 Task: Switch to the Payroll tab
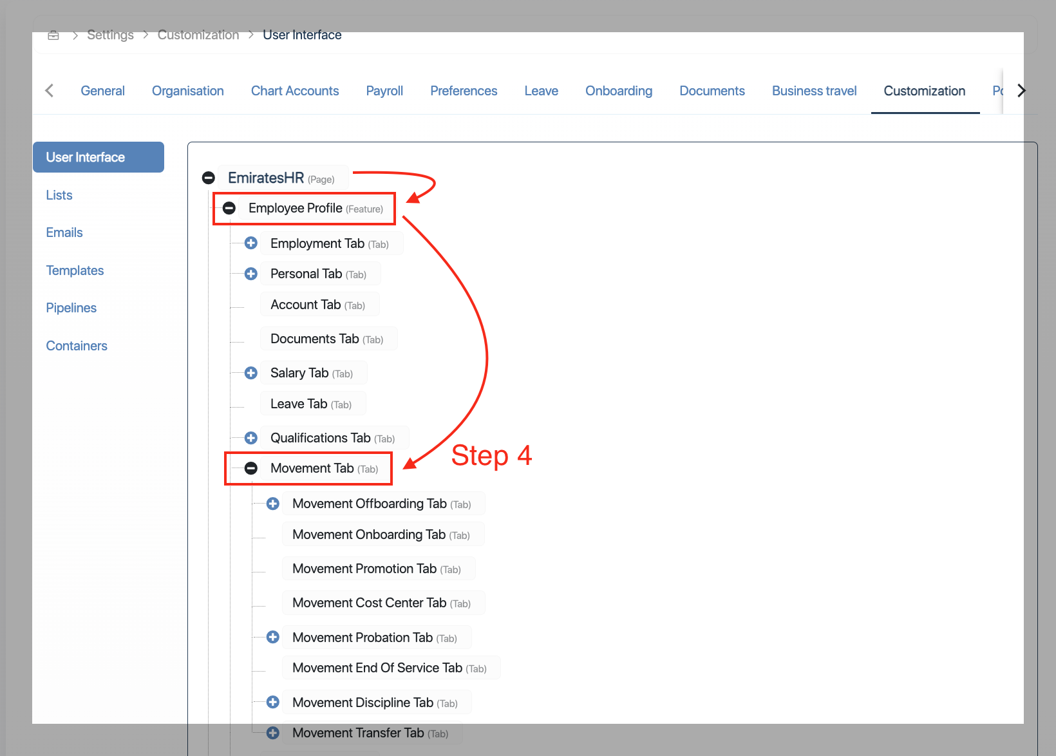click(x=384, y=91)
